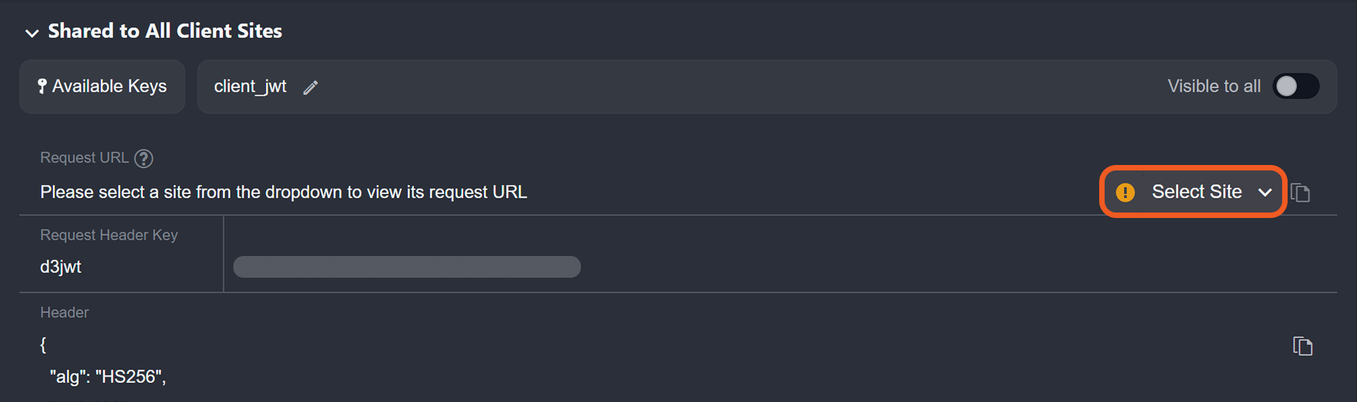Click the masked gray header value bar
Viewport: 1357px width, 402px height.
tap(407, 267)
